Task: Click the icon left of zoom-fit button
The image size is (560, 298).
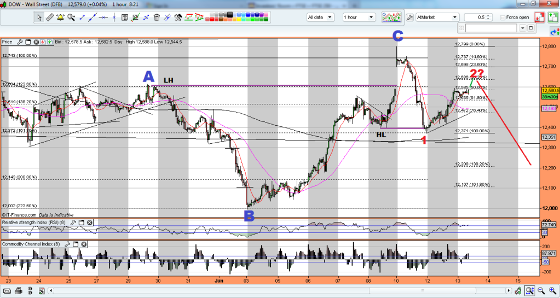Action: 517,291
